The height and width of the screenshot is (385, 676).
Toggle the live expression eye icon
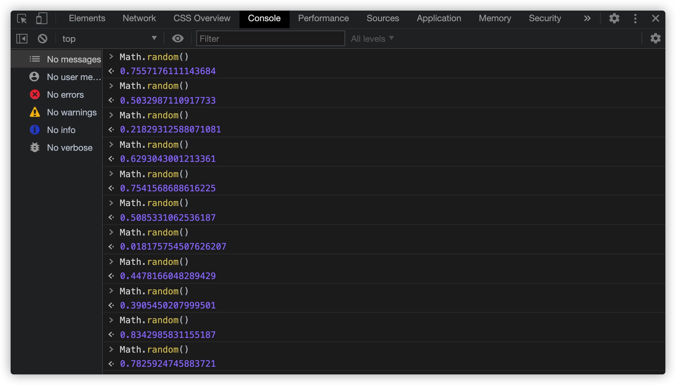pos(178,39)
